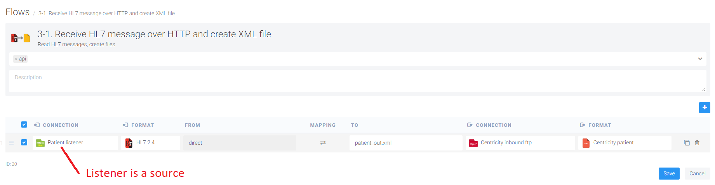
Task: Cancel editing the flow
Action: (697, 173)
